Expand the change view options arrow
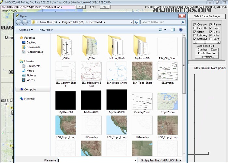The height and width of the screenshot is (163, 228). click(x=165, y=30)
